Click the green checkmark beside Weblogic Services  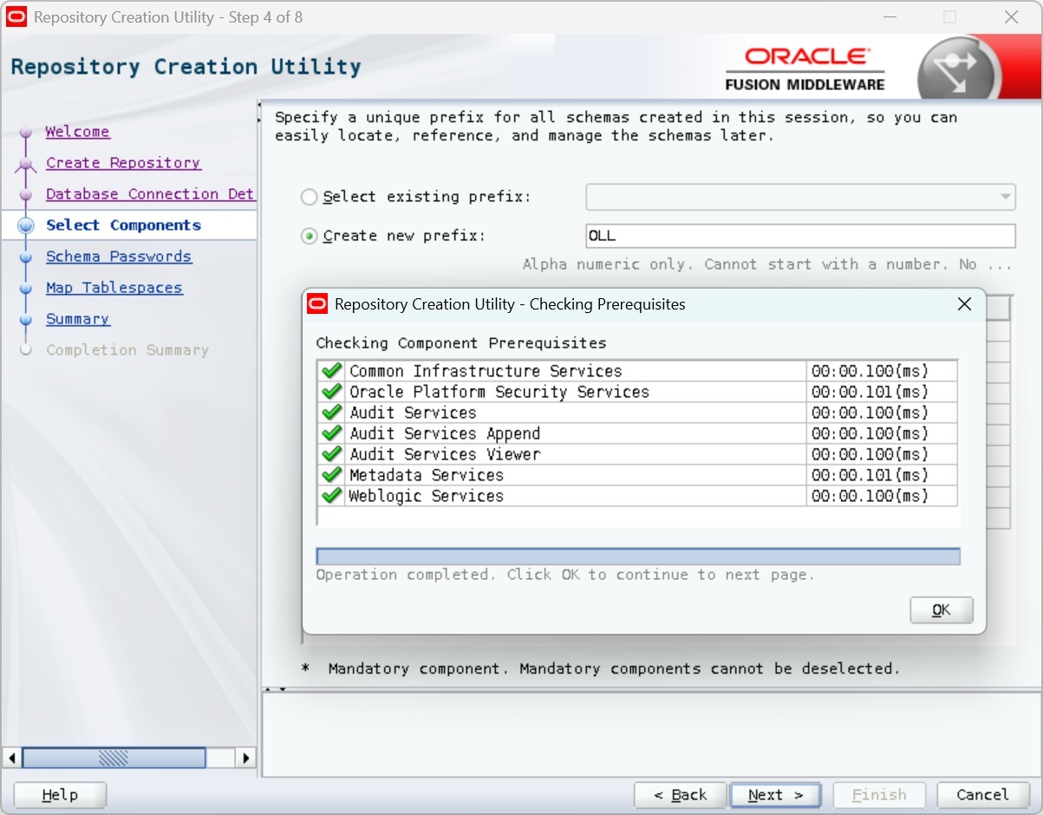331,496
